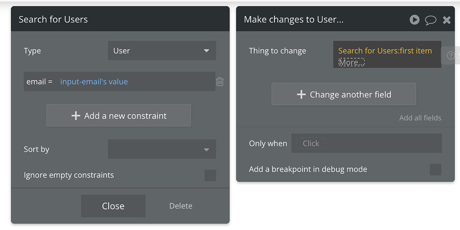Click the email = constraint field name
The image size is (460, 230).
(x=40, y=82)
